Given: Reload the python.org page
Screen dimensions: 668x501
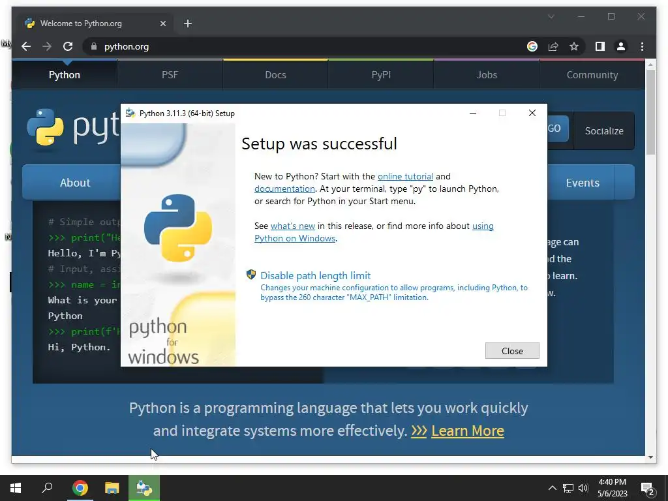Looking at the screenshot, I should 68,46.
